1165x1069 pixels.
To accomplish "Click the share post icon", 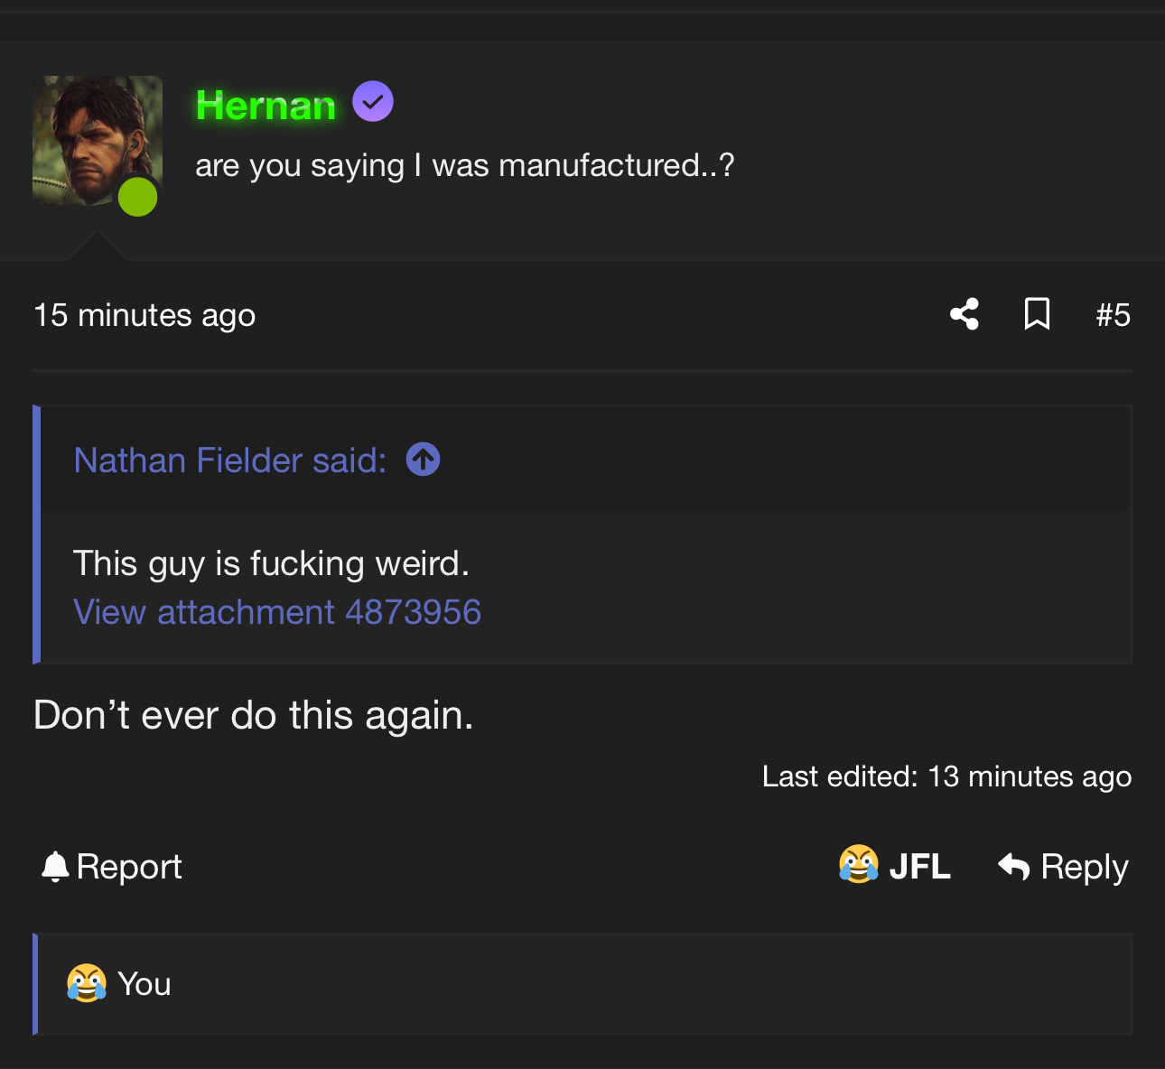I will [965, 314].
